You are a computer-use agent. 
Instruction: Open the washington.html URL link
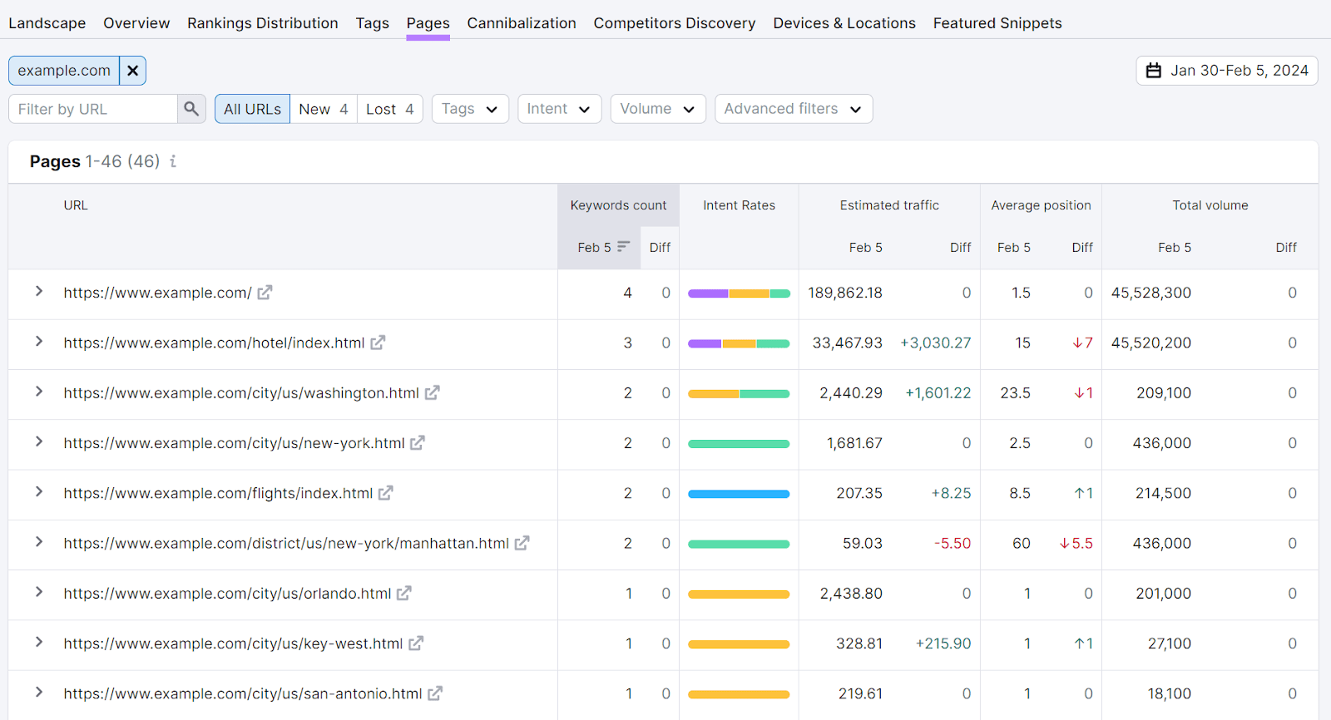(241, 392)
